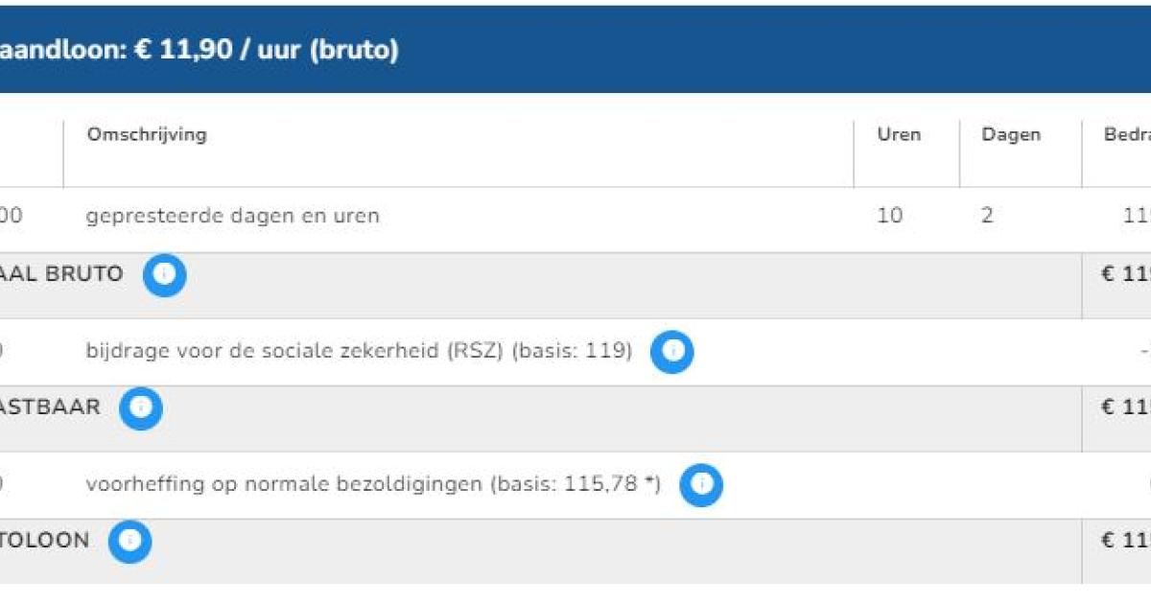The height and width of the screenshot is (604, 1151).
Task: Click the Dagen column header
Action: pos(1011,135)
